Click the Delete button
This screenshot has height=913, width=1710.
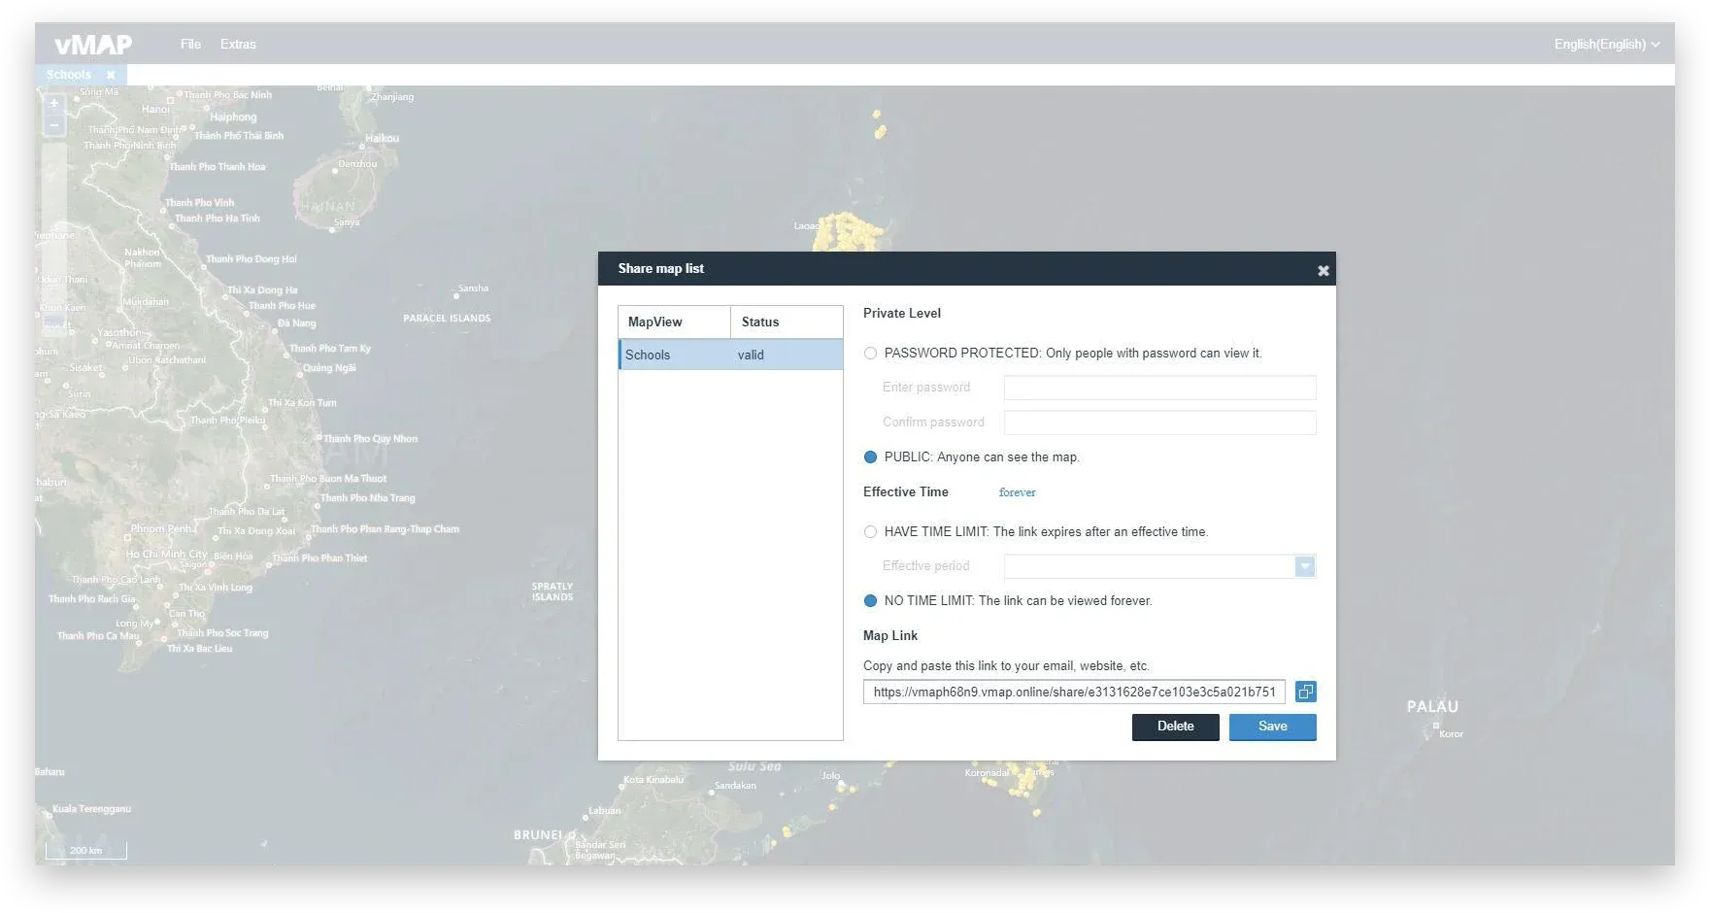pyautogui.click(x=1175, y=727)
